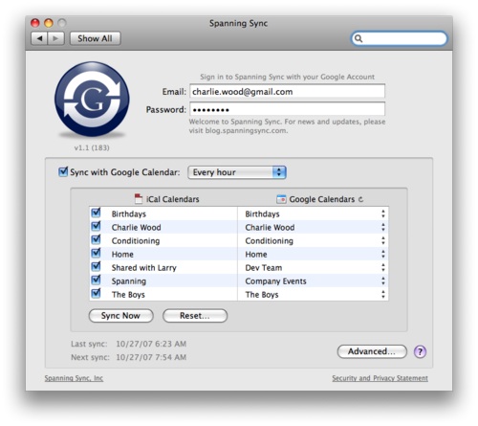Click the Conditioning Google calendar name
478x426 pixels.
(269, 241)
